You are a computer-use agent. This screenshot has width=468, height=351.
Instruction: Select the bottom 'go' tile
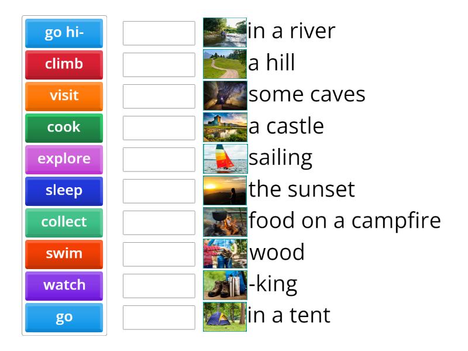pos(64,317)
